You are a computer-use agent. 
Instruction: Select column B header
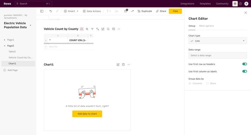point(78,35)
